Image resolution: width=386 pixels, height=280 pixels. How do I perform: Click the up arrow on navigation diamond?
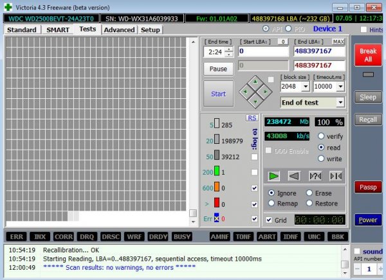coord(255,82)
